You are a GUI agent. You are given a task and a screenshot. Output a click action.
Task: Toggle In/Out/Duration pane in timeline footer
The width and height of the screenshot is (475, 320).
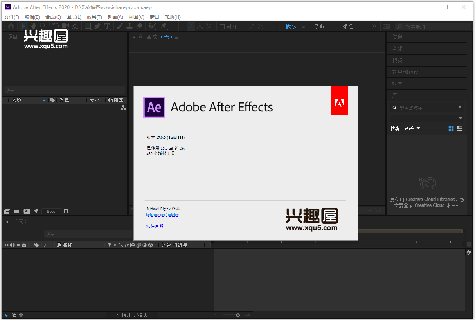(x=21, y=315)
